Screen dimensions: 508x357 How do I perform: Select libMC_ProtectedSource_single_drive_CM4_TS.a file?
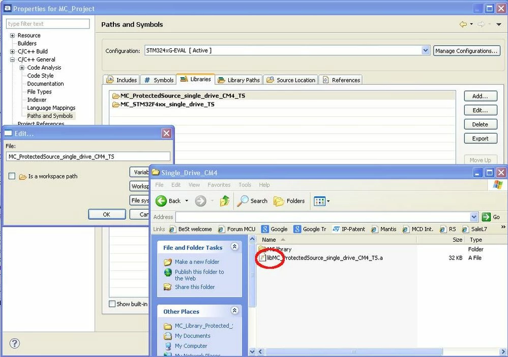tap(321, 258)
